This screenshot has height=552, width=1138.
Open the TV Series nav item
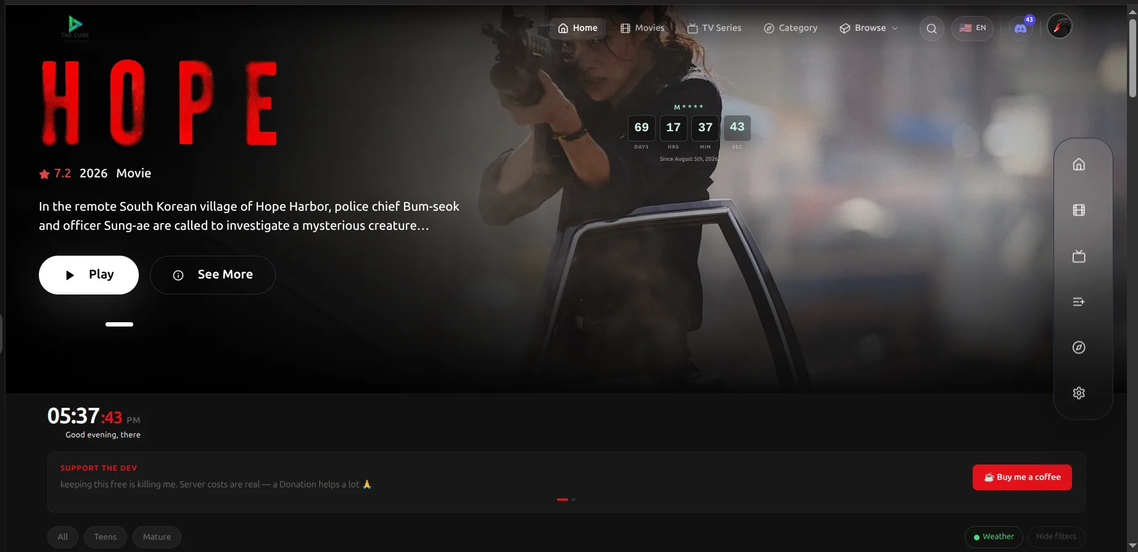(714, 28)
